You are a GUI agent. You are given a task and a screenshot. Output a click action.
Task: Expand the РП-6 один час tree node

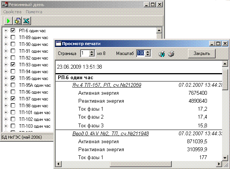point(6,31)
